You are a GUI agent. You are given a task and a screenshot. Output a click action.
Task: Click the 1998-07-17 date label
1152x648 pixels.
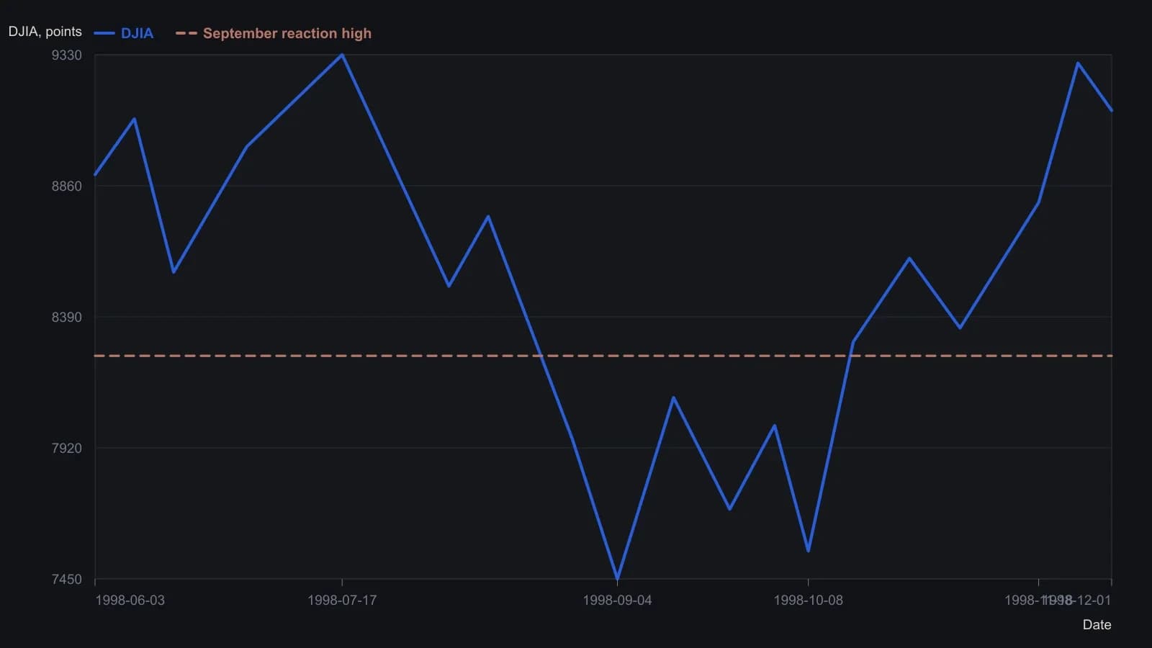coord(342,600)
